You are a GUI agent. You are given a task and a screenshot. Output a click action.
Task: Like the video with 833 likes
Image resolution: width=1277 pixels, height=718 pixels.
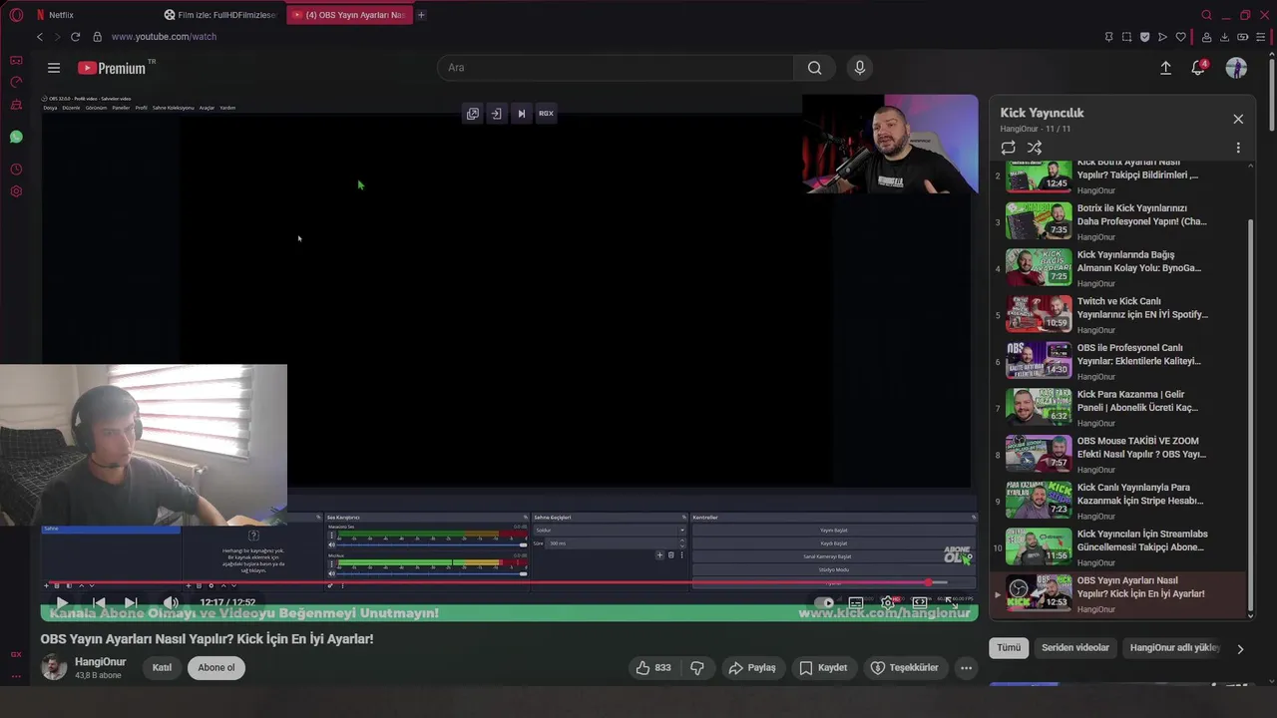point(653,668)
